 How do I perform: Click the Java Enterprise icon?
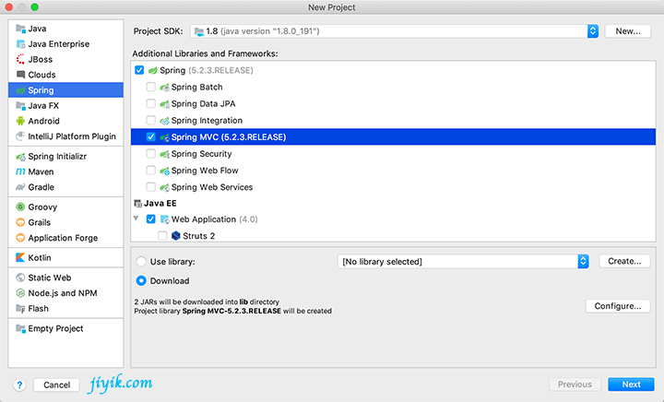click(20, 44)
